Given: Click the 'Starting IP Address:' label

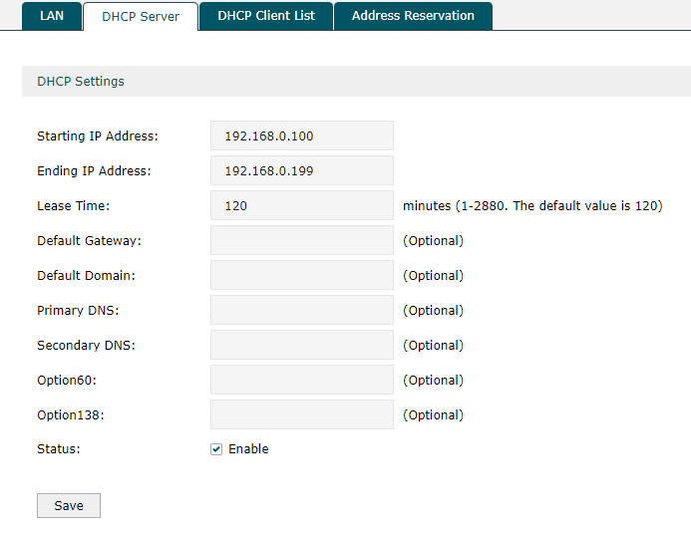Looking at the screenshot, I should click(x=98, y=136).
